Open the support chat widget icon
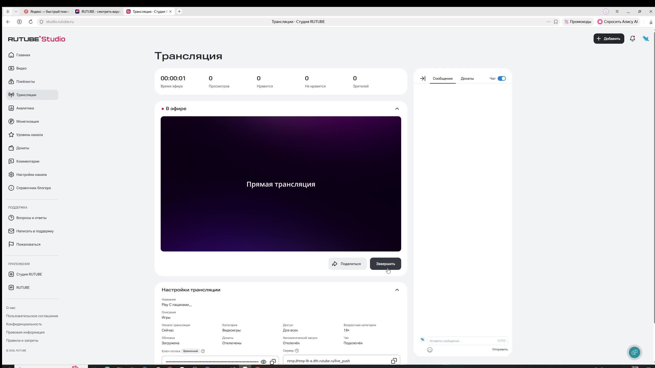Image resolution: width=655 pixels, height=368 pixels. [x=634, y=352]
